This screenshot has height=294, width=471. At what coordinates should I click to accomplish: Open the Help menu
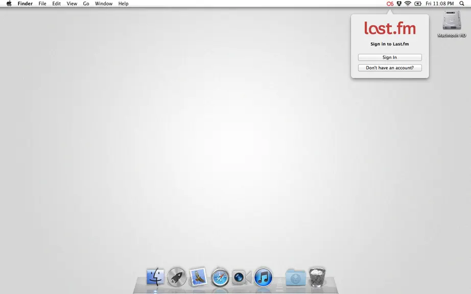123,4
